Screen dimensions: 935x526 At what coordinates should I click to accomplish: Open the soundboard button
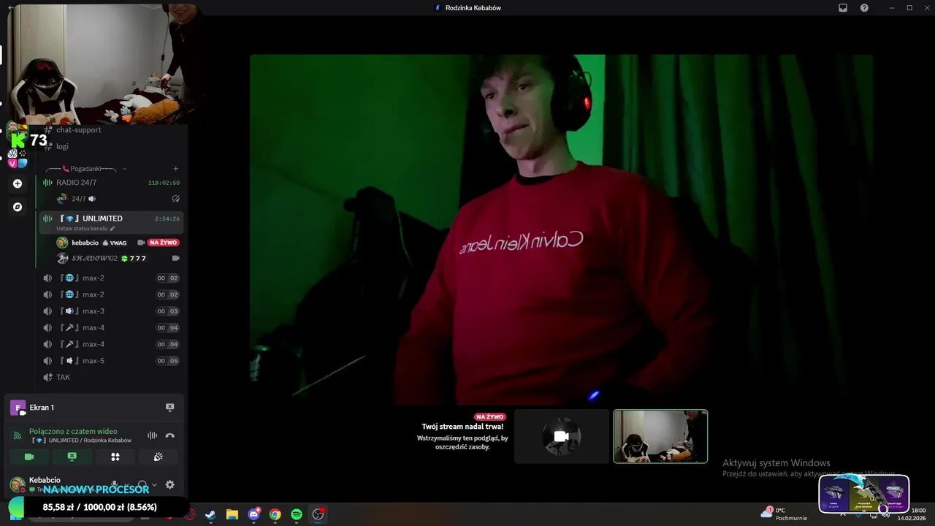click(158, 457)
